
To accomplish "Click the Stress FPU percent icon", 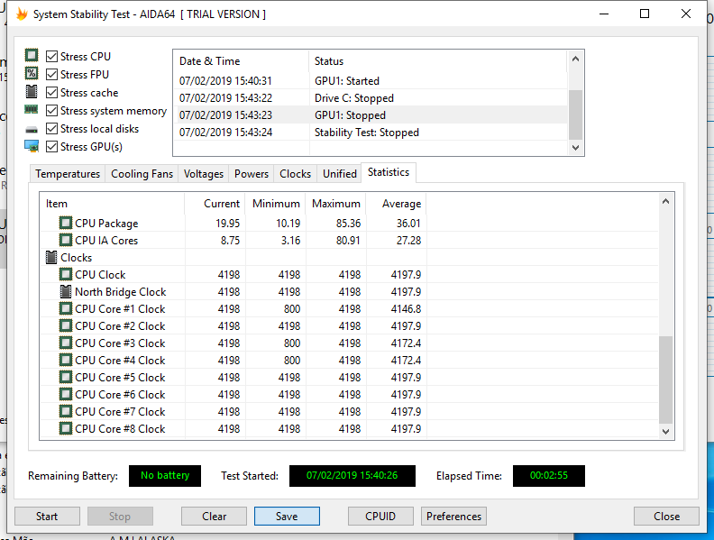I will click(x=32, y=73).
